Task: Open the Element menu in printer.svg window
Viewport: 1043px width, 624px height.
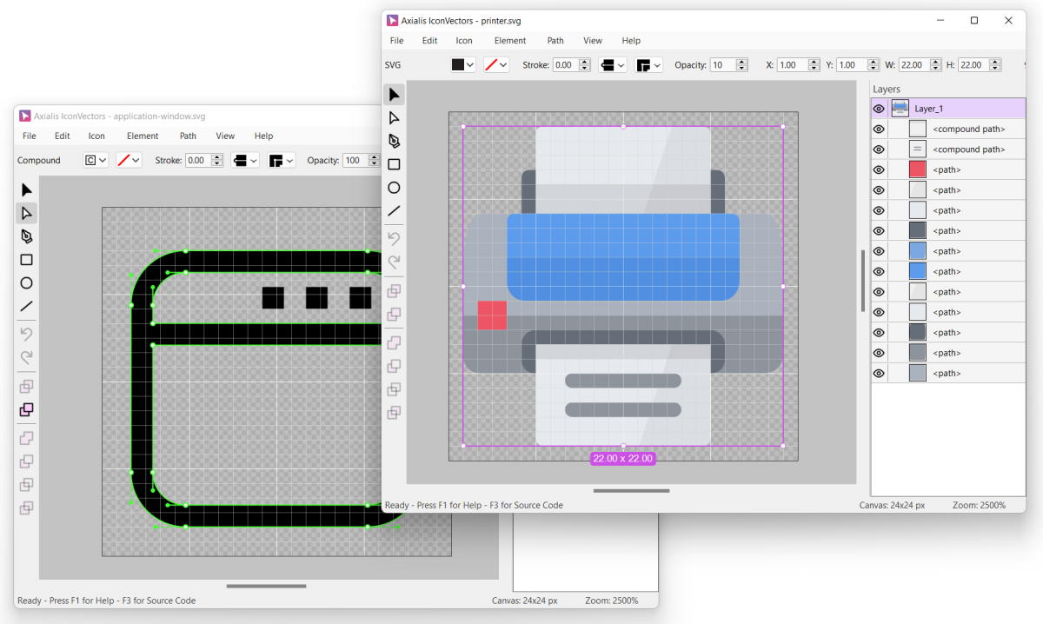Action: pos(509,41)
